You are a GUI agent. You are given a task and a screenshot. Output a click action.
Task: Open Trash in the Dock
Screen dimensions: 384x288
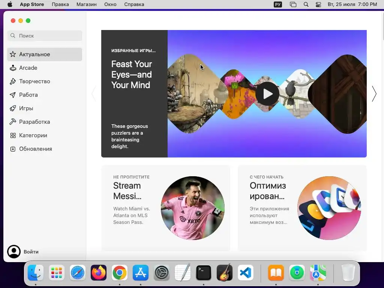[348, 273]
